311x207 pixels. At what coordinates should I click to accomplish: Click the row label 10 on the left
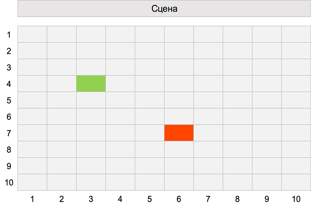[9, 183]
